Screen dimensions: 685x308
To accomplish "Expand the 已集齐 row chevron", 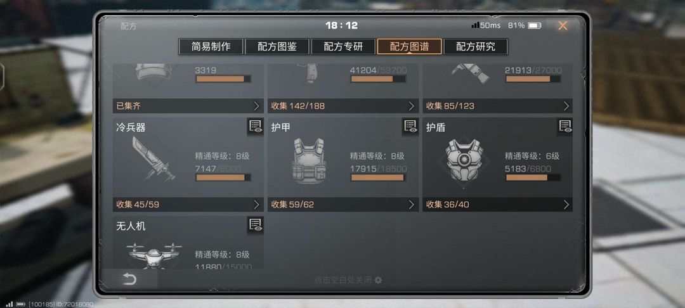I will [x=256, y=106].
